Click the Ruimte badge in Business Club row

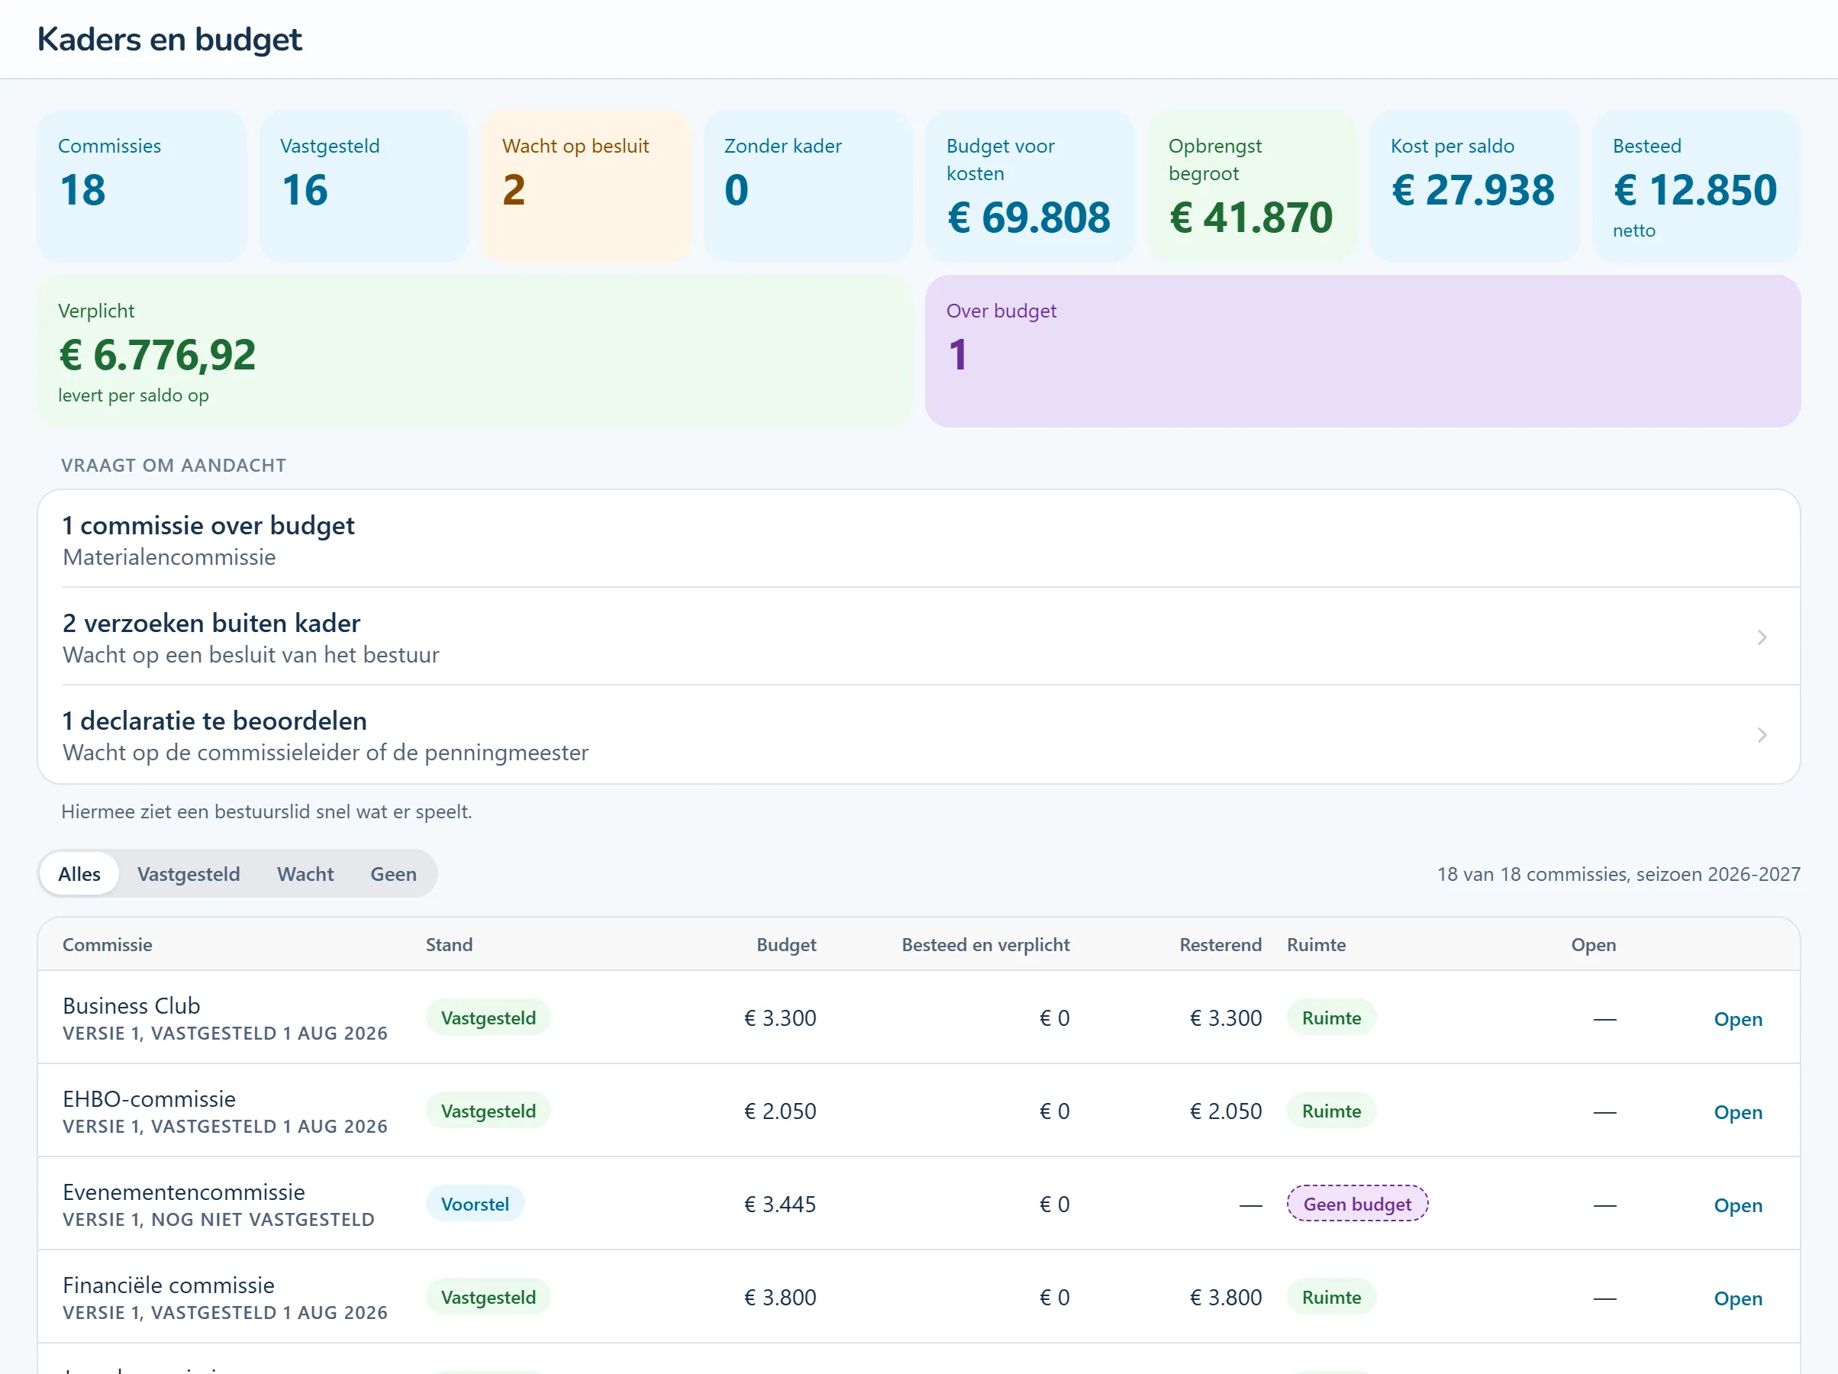tap(1331, 1018)
